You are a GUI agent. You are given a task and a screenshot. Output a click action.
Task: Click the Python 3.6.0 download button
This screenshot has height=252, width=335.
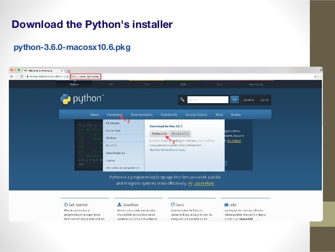(x=160, y=134)
